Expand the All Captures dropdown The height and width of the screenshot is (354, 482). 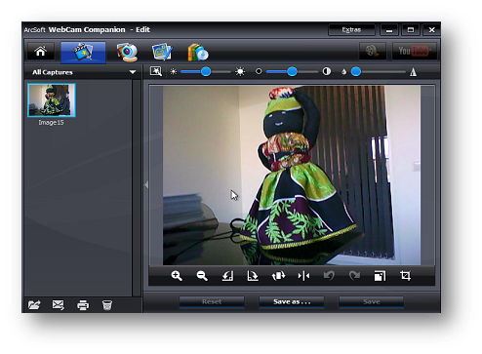[x=133, y=72]
